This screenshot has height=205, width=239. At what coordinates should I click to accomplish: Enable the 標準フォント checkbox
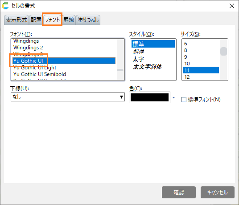tap(184, 100)
